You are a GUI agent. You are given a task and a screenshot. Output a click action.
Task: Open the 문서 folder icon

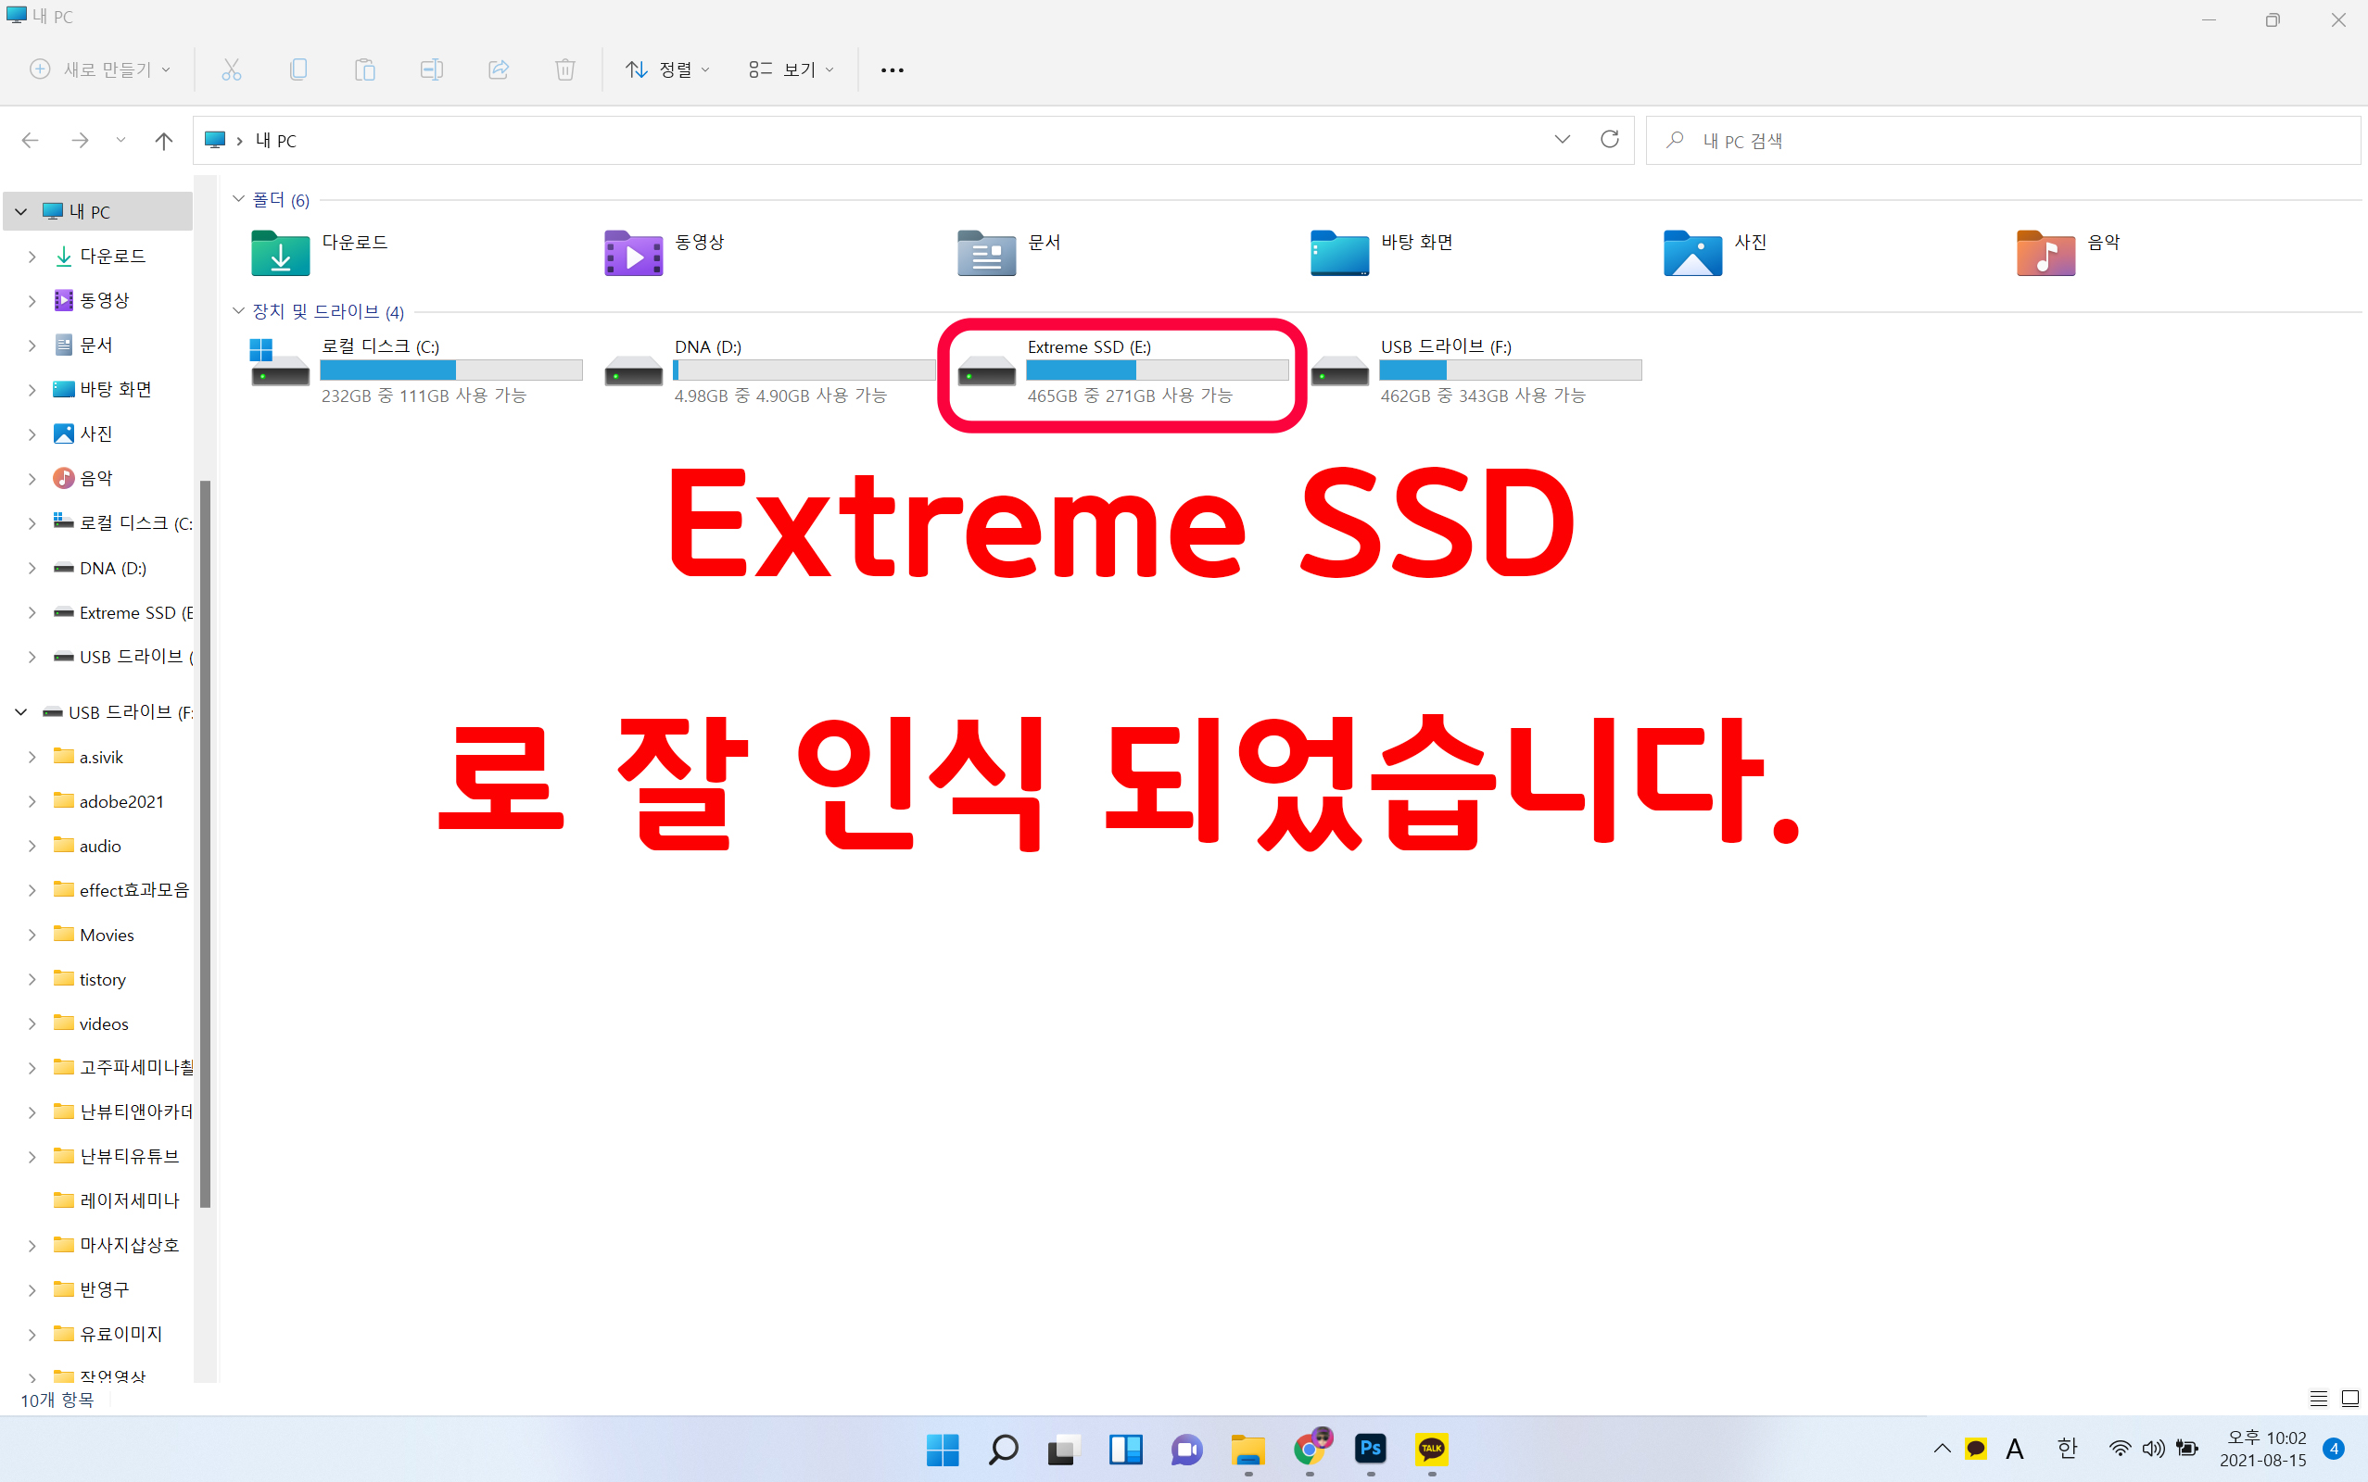[986, 253]
